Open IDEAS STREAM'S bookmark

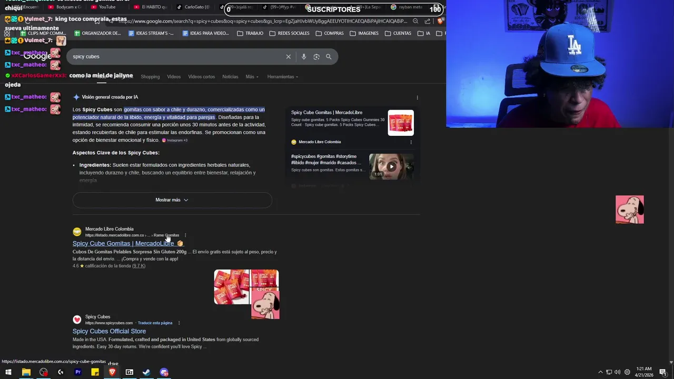[x=151, y=33]
